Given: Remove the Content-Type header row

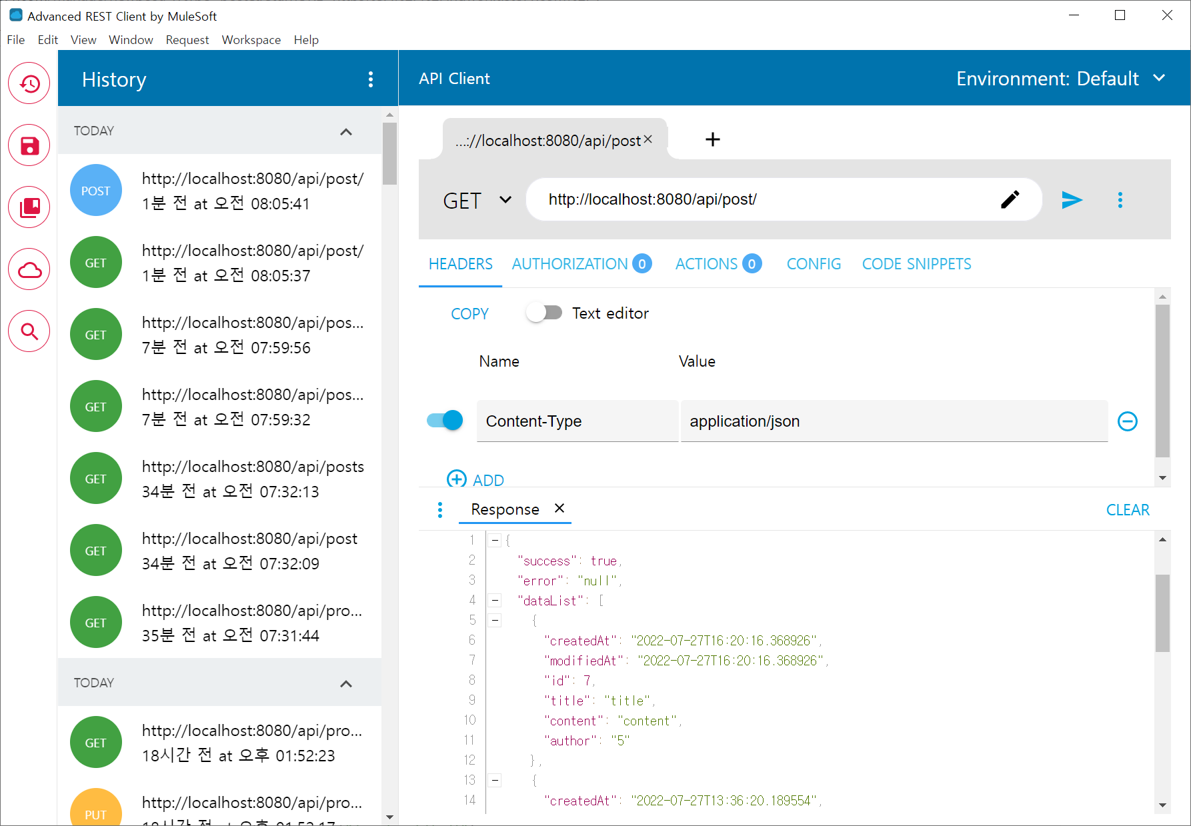Looking at the screenshot, I should coord(1128,421).
